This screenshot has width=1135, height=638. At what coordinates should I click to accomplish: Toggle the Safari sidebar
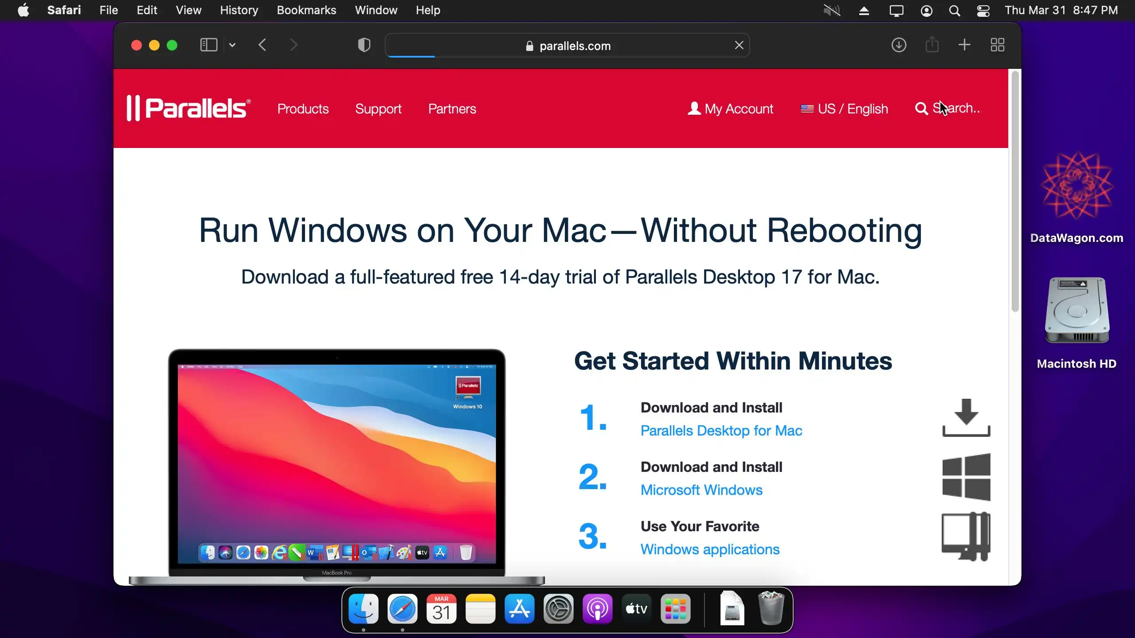point(208,45)
